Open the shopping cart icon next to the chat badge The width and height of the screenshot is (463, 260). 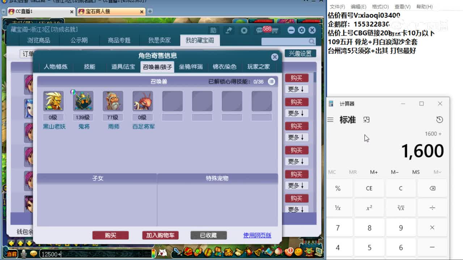click(276, 30)
